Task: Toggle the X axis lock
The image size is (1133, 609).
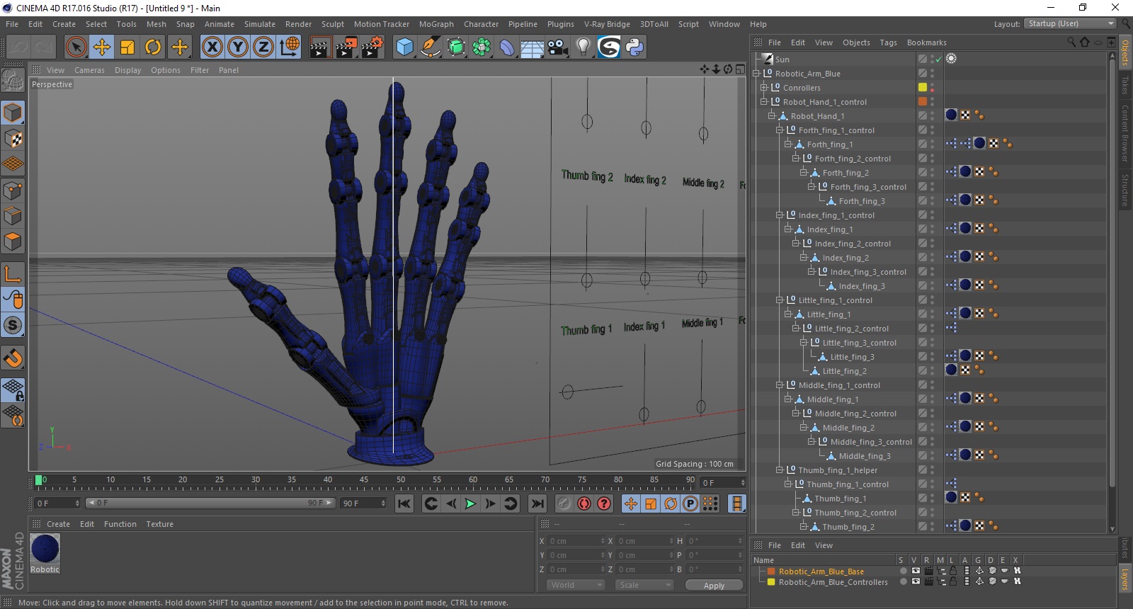Action: point(212,47)
